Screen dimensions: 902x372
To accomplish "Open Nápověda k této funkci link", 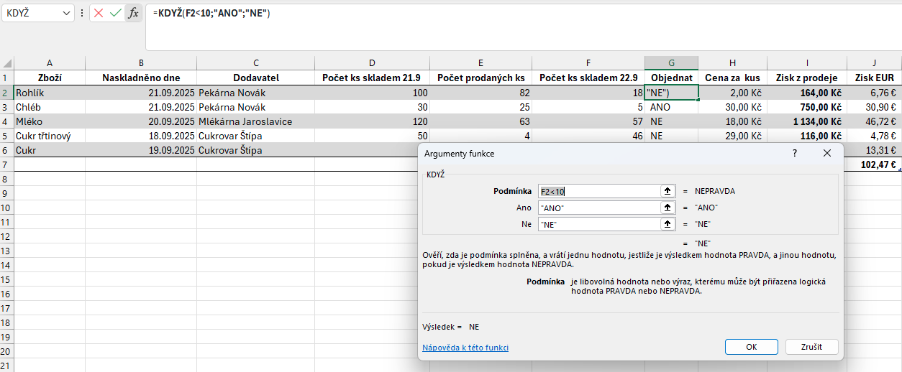I will 465,348.
